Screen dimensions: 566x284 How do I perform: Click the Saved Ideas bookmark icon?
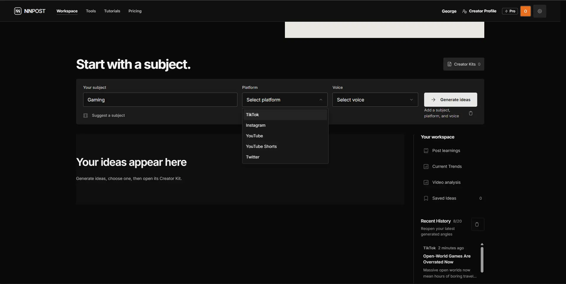[426, 198]
